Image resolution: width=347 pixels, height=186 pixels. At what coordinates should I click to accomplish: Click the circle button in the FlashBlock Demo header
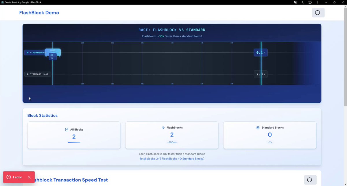point(318,13)
